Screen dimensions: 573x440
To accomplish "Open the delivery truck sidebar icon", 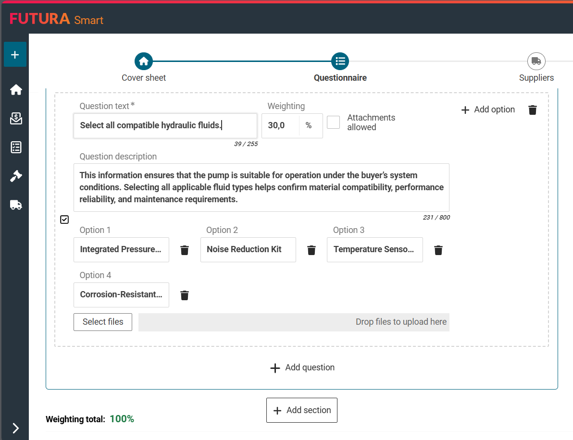I will click(x=16, y=205).
